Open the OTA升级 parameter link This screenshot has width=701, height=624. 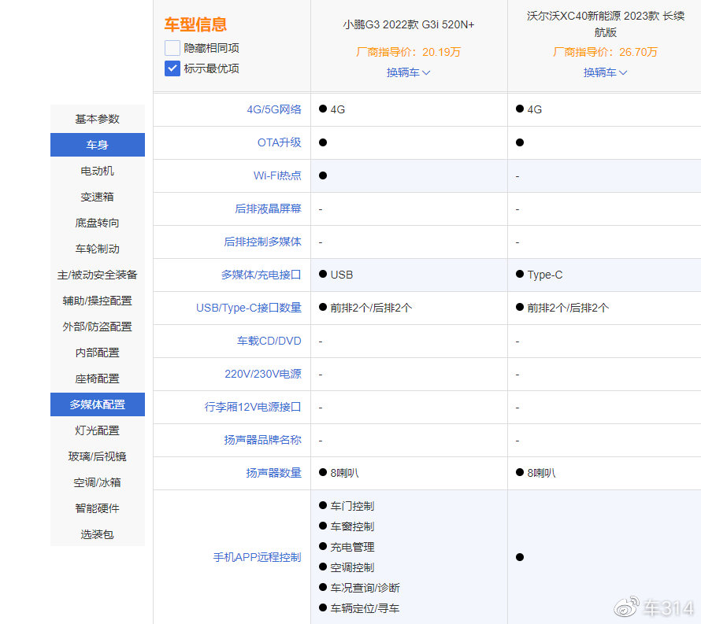tap(280, 142)
